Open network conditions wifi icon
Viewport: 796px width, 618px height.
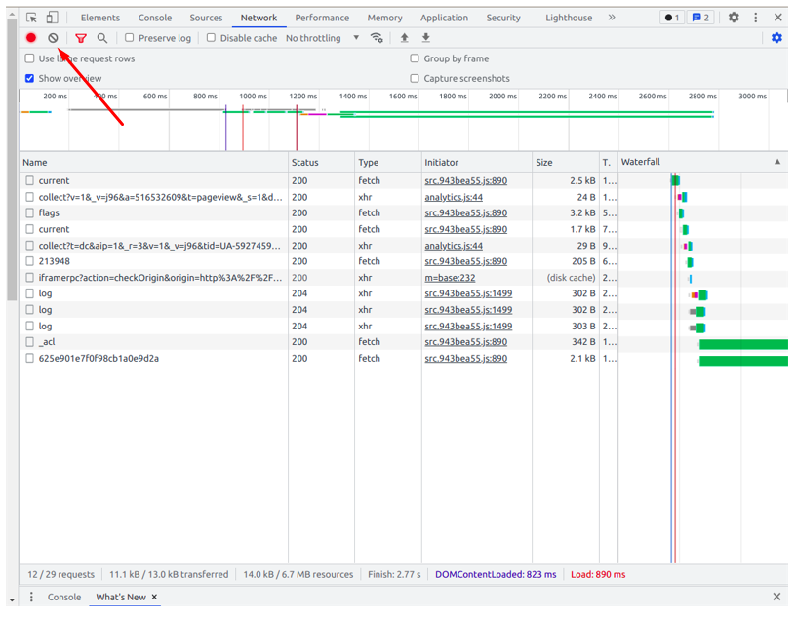click(377, 38)
